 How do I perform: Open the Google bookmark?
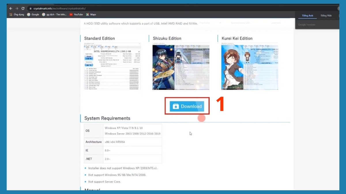click(33, 14)
